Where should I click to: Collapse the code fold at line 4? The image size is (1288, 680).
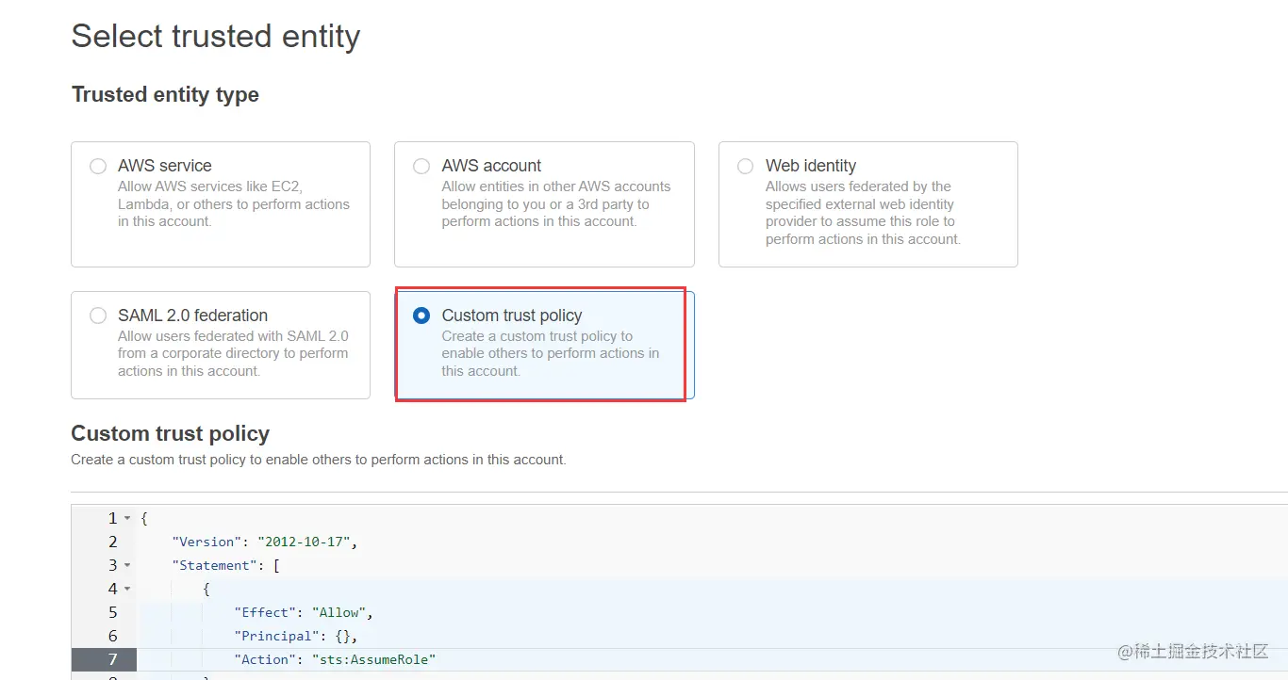pos(127,589)
